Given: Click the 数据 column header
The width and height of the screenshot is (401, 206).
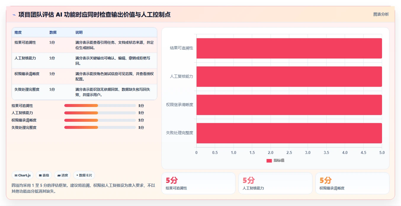Looking at the screenshot, I should click(53, 33).
